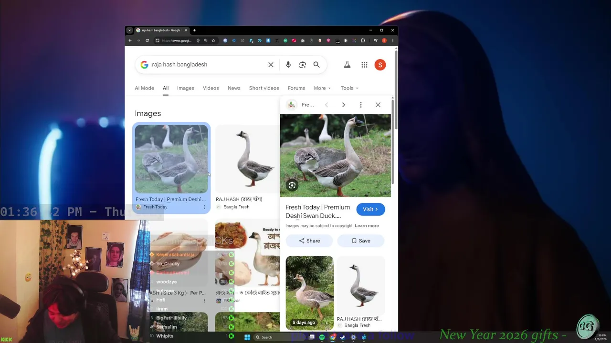
Task: Select the RAJ HASH Bangla Fresh thumbnail
Action: pos(247,159)
